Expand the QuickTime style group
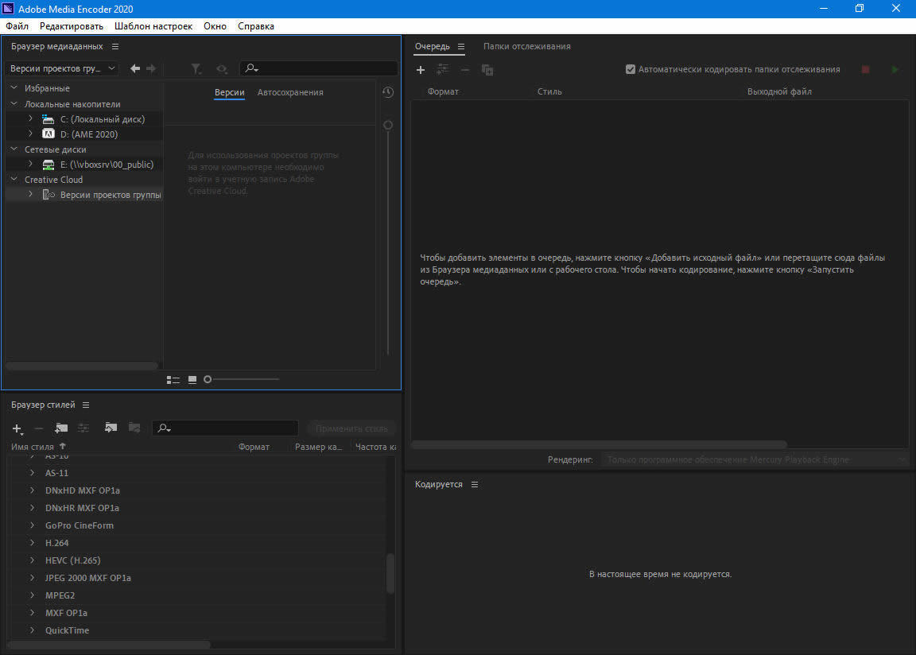Viewport: 916px width, 655px height. point(32,630)
